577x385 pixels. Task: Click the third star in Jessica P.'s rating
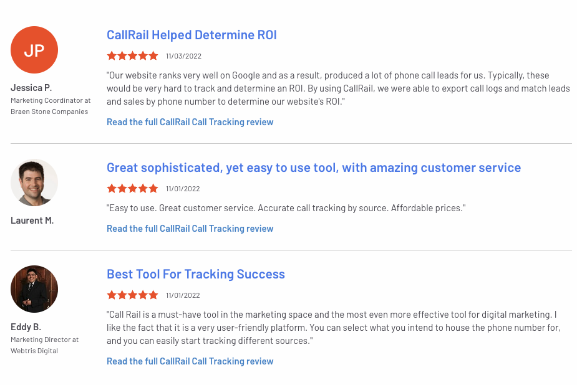tap(132, 55)
